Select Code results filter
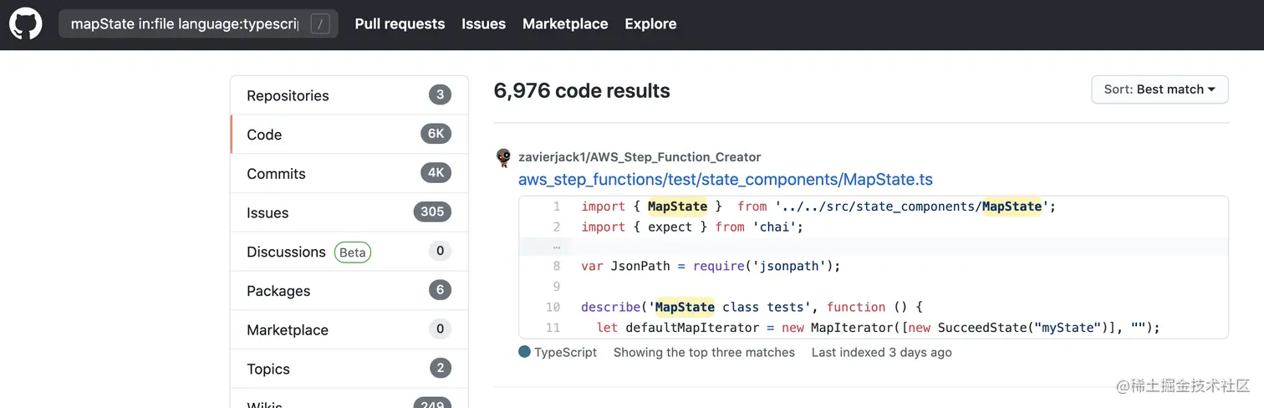The height and width of the screenshot is (408, 1264). (264, 135)
